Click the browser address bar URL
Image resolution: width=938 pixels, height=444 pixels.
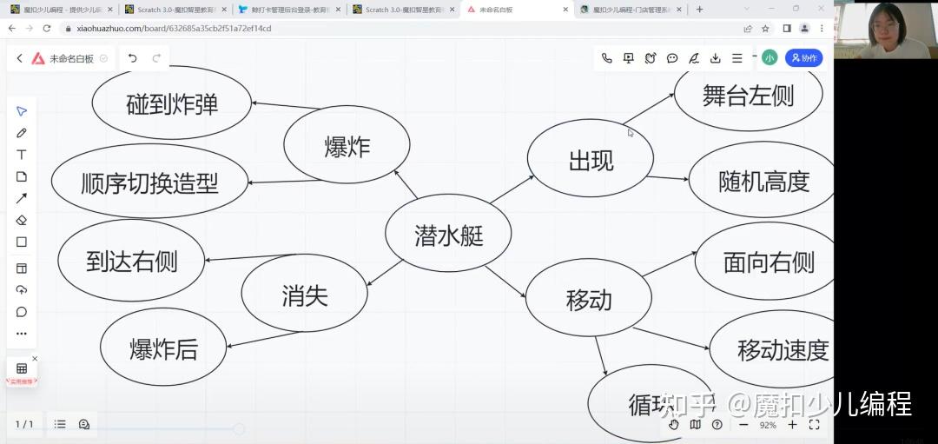pyautogui.click(x=174, y=28)
